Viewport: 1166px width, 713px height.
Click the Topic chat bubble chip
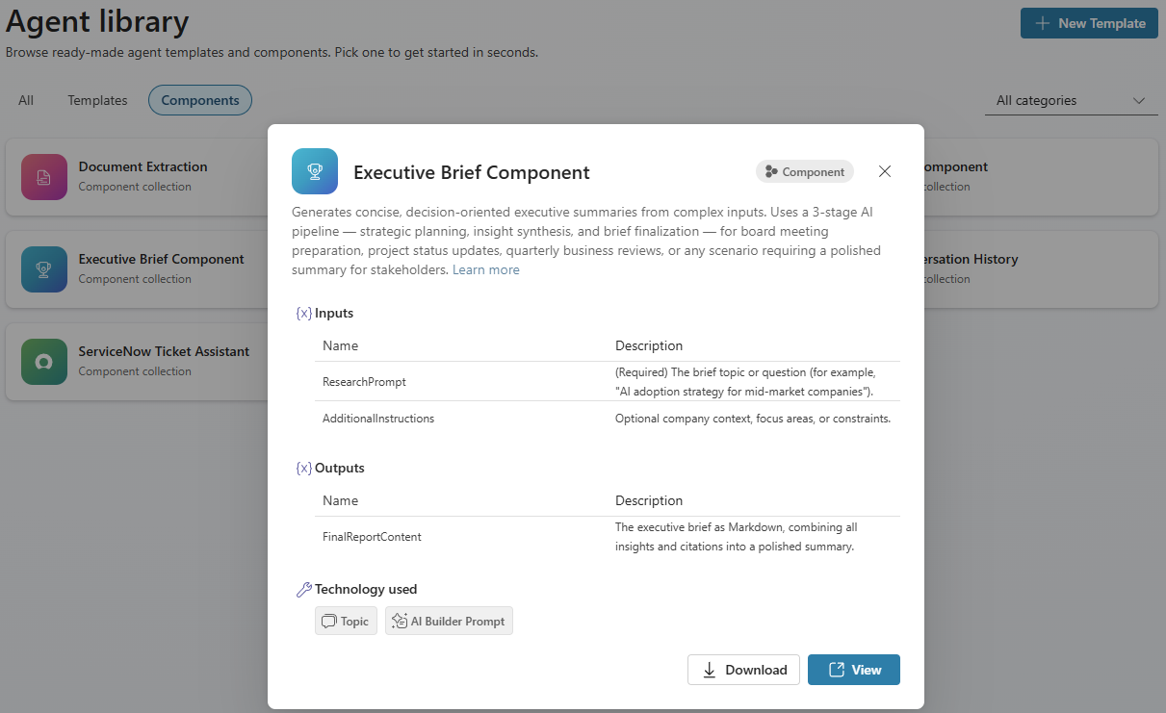point(346,621)
